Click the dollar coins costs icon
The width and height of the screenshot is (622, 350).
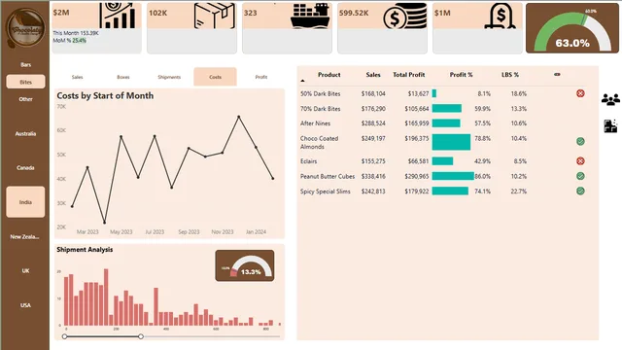(405, 16)
